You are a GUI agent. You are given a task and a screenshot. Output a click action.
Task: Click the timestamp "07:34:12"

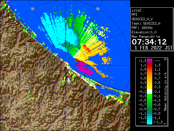149,42
